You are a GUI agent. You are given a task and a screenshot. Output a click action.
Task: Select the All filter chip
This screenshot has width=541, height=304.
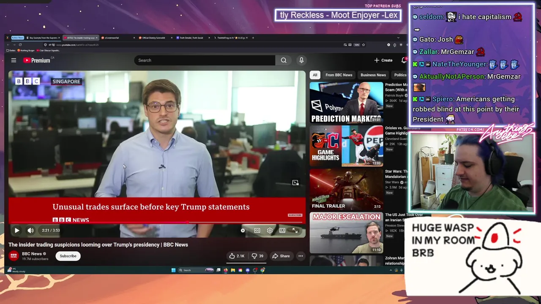(x=315, y=75)
